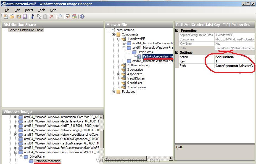Click the Windows Image scrollbar up arrow
The width and height of the screenshot is (256, 164).
click(x=101, y=117)
